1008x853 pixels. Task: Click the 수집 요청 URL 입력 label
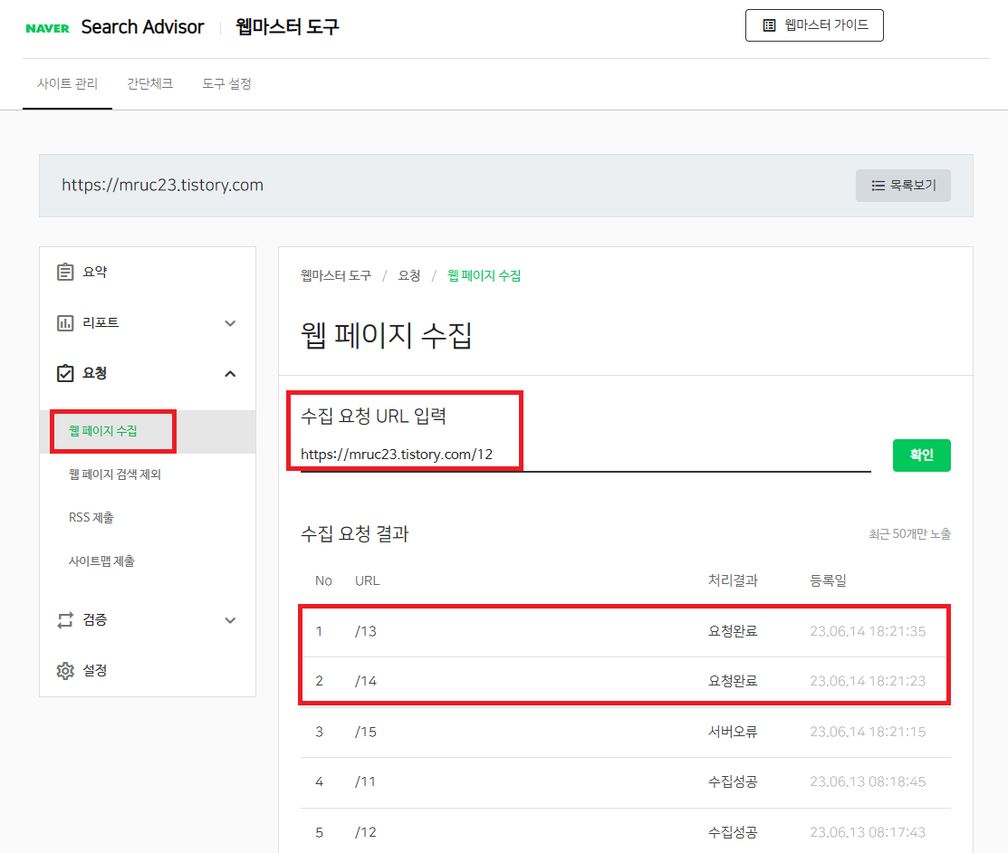tap(373, 416)
